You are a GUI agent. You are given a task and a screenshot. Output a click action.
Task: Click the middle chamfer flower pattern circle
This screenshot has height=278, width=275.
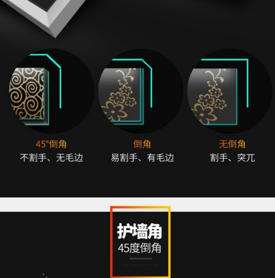[x=141, y=91]
